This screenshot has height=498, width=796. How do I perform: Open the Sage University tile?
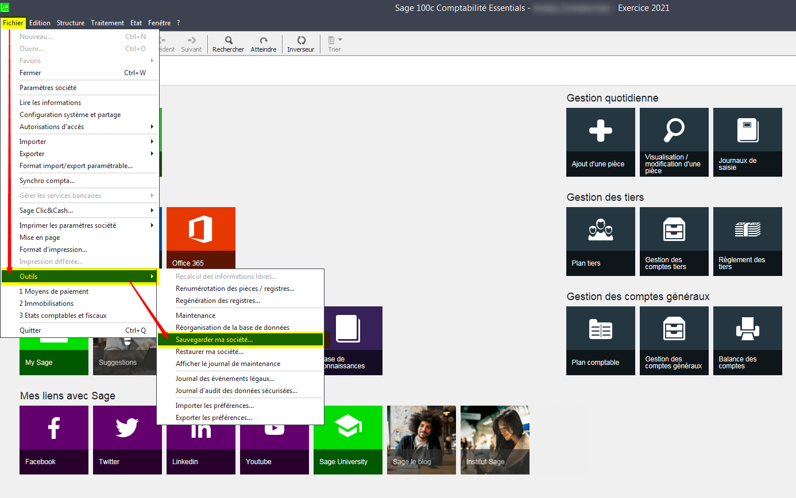tap(347, 439)
